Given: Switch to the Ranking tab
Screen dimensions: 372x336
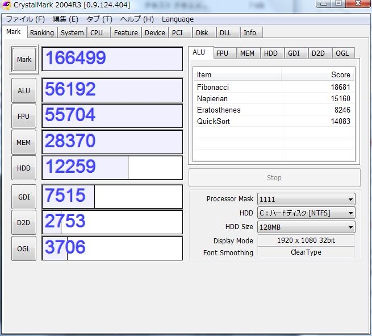Looking at the screenshot, I should 42,32.
